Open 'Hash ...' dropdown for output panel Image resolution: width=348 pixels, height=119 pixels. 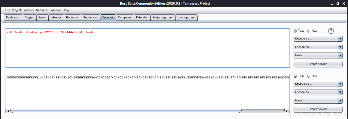[x=318, y=101]
